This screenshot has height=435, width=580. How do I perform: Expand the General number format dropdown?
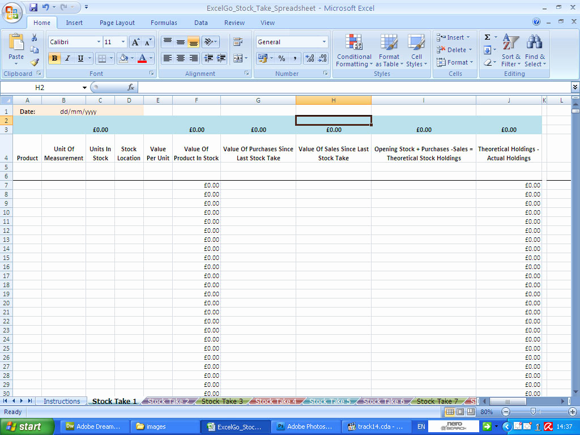324,42
